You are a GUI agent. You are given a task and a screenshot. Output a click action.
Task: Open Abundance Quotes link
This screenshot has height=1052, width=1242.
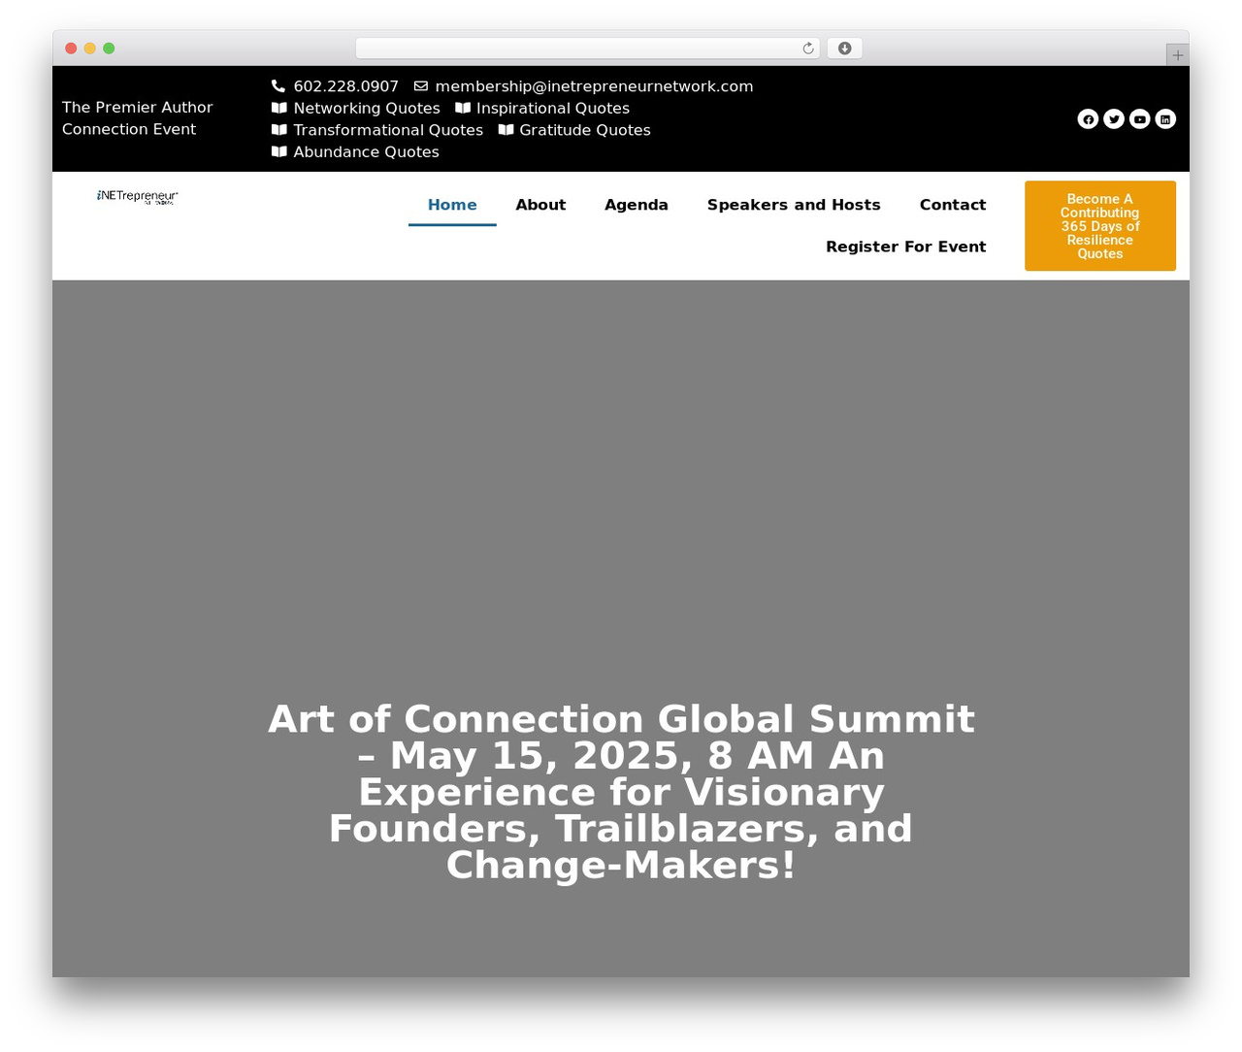click(367, 152)
